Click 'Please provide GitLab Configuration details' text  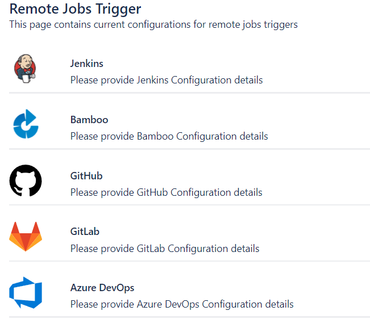coord(165,249)
